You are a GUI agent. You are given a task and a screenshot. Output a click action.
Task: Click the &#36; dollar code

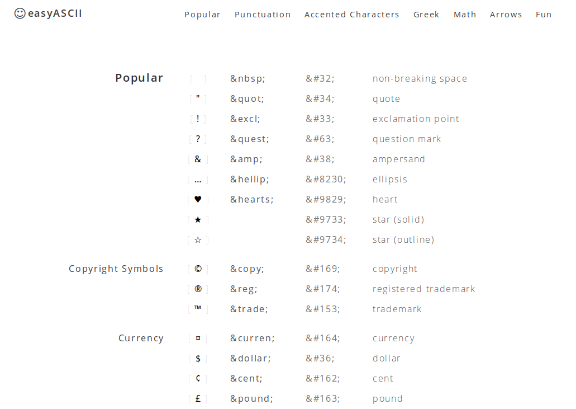click(x=320, y=358)
